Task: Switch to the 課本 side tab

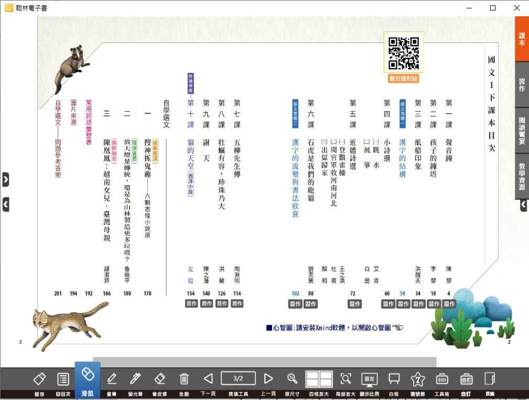Action: (522, 39)
